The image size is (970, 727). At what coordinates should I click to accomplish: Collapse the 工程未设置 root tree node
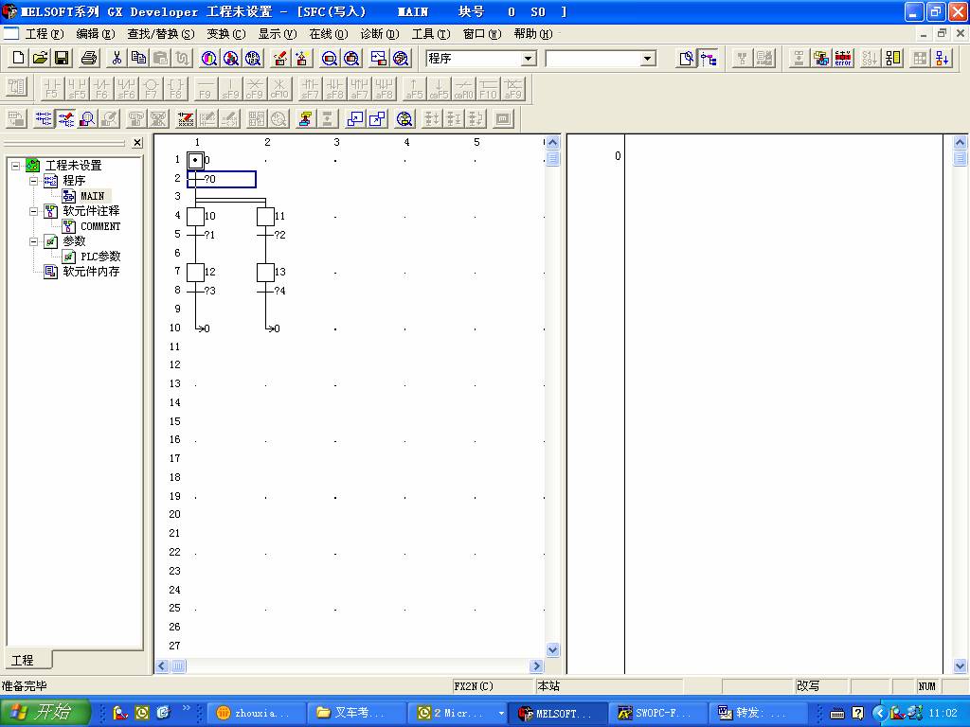pyautogui.click(x=15, y=165)
